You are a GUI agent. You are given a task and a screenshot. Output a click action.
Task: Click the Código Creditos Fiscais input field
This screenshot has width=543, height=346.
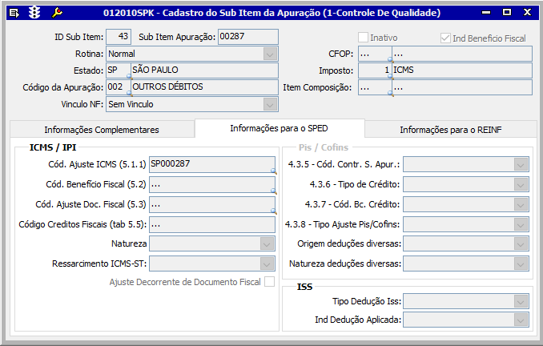point(212,223)
